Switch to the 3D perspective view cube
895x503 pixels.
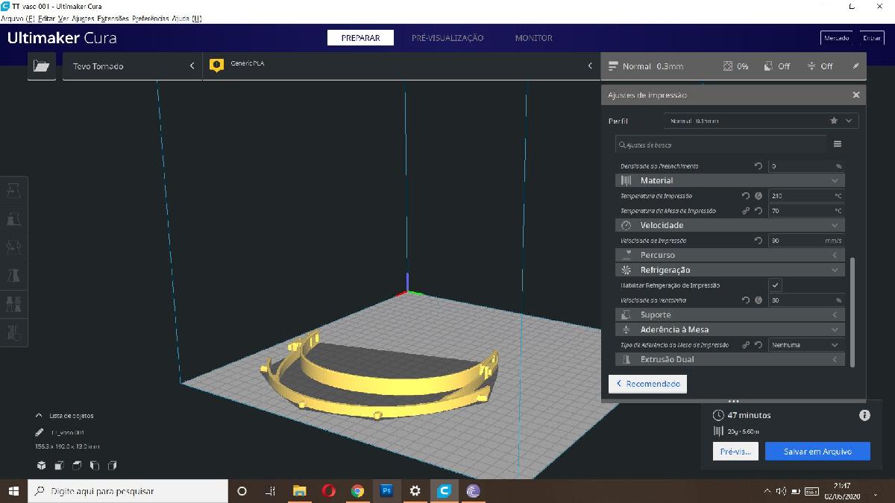coord(42,466)
